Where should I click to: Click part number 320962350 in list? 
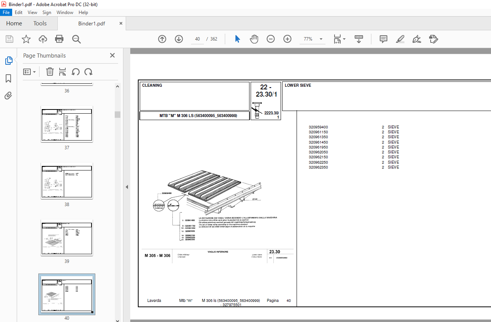pyautogui.click(x=318, y=167)
